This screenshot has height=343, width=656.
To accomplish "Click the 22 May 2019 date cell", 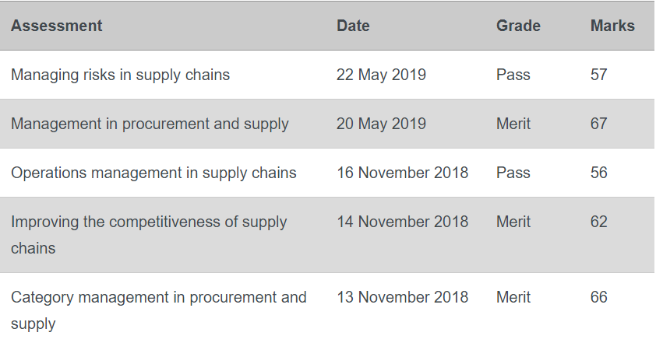I will 381,75.
